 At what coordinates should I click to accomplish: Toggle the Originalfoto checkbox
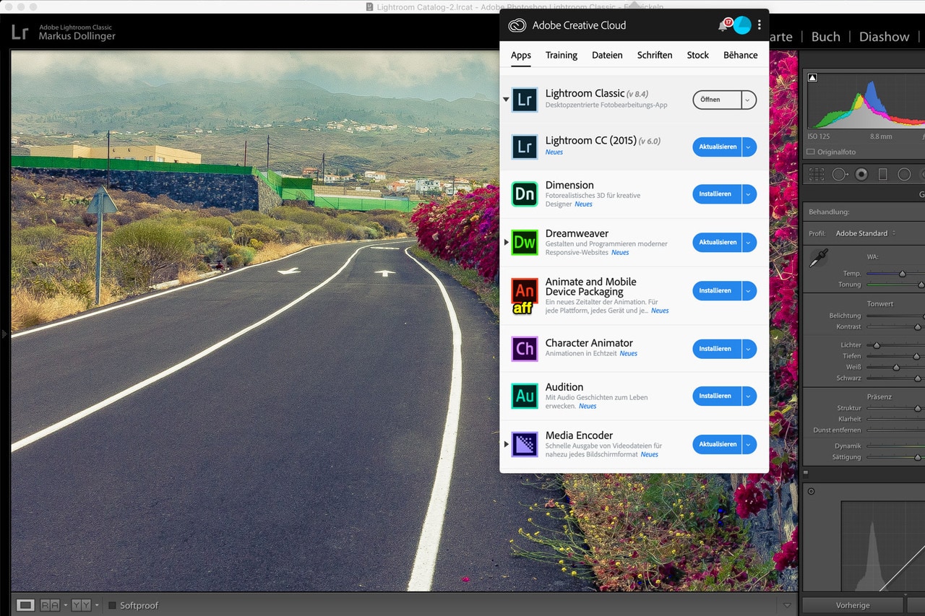[x=811, y=152]
